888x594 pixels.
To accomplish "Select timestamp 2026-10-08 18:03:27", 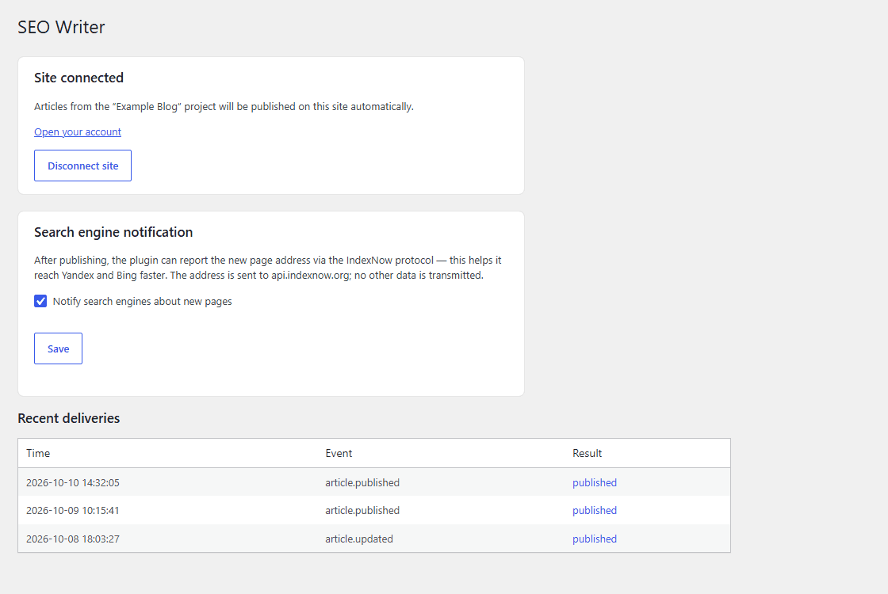I will pyautogui.click(x=72, y=539).
